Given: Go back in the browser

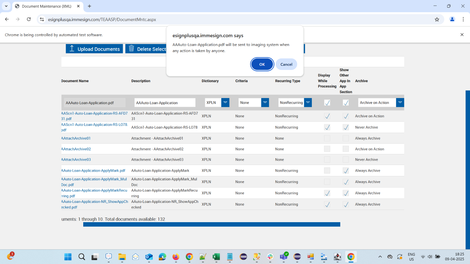Looking at the screenshot, I should (7, 19).
